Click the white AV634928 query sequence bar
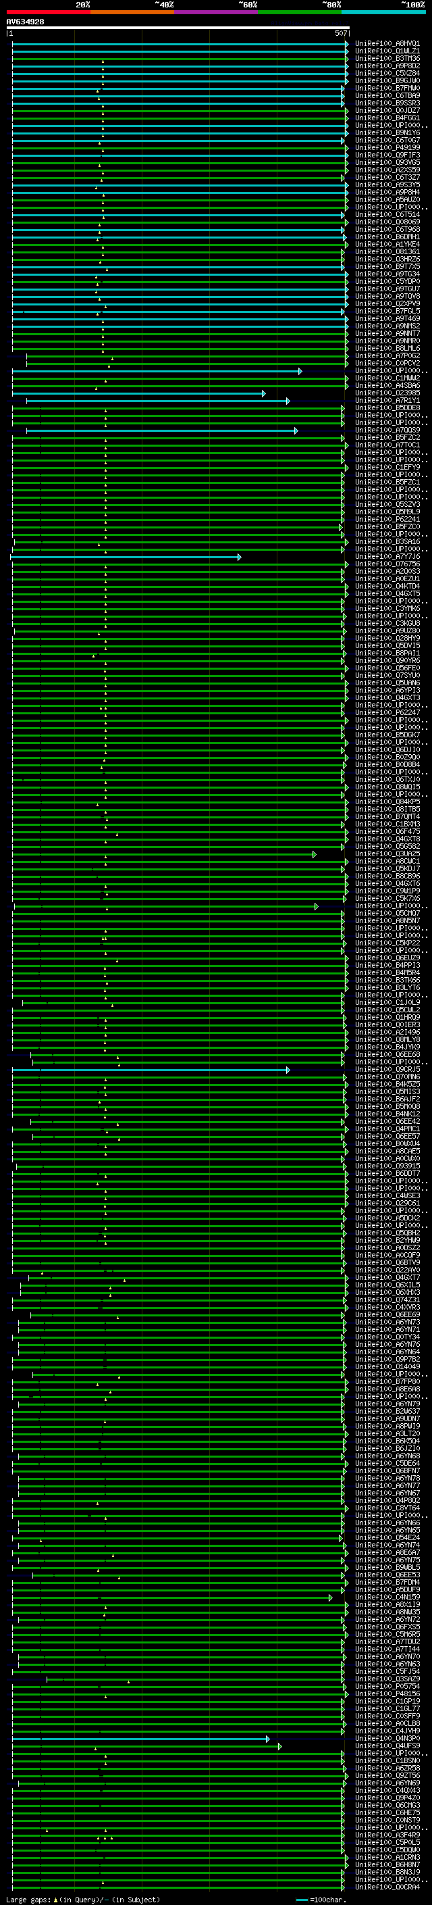The height and width of the screenshot is (1905, 432). click(178, 28)
